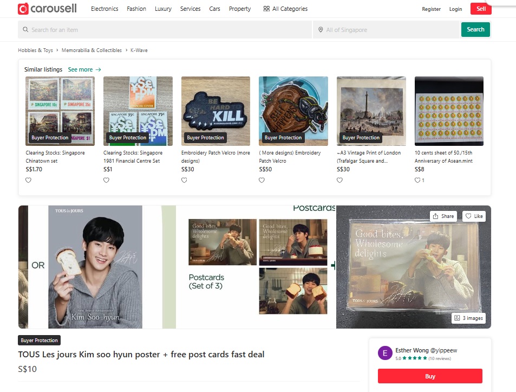Open seller avatar E for Esther Wong
516x392 pixels.
385,353
